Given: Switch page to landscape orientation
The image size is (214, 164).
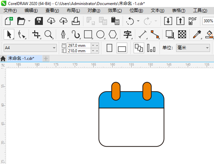Looking at the screenshot, I should (122, 48).
